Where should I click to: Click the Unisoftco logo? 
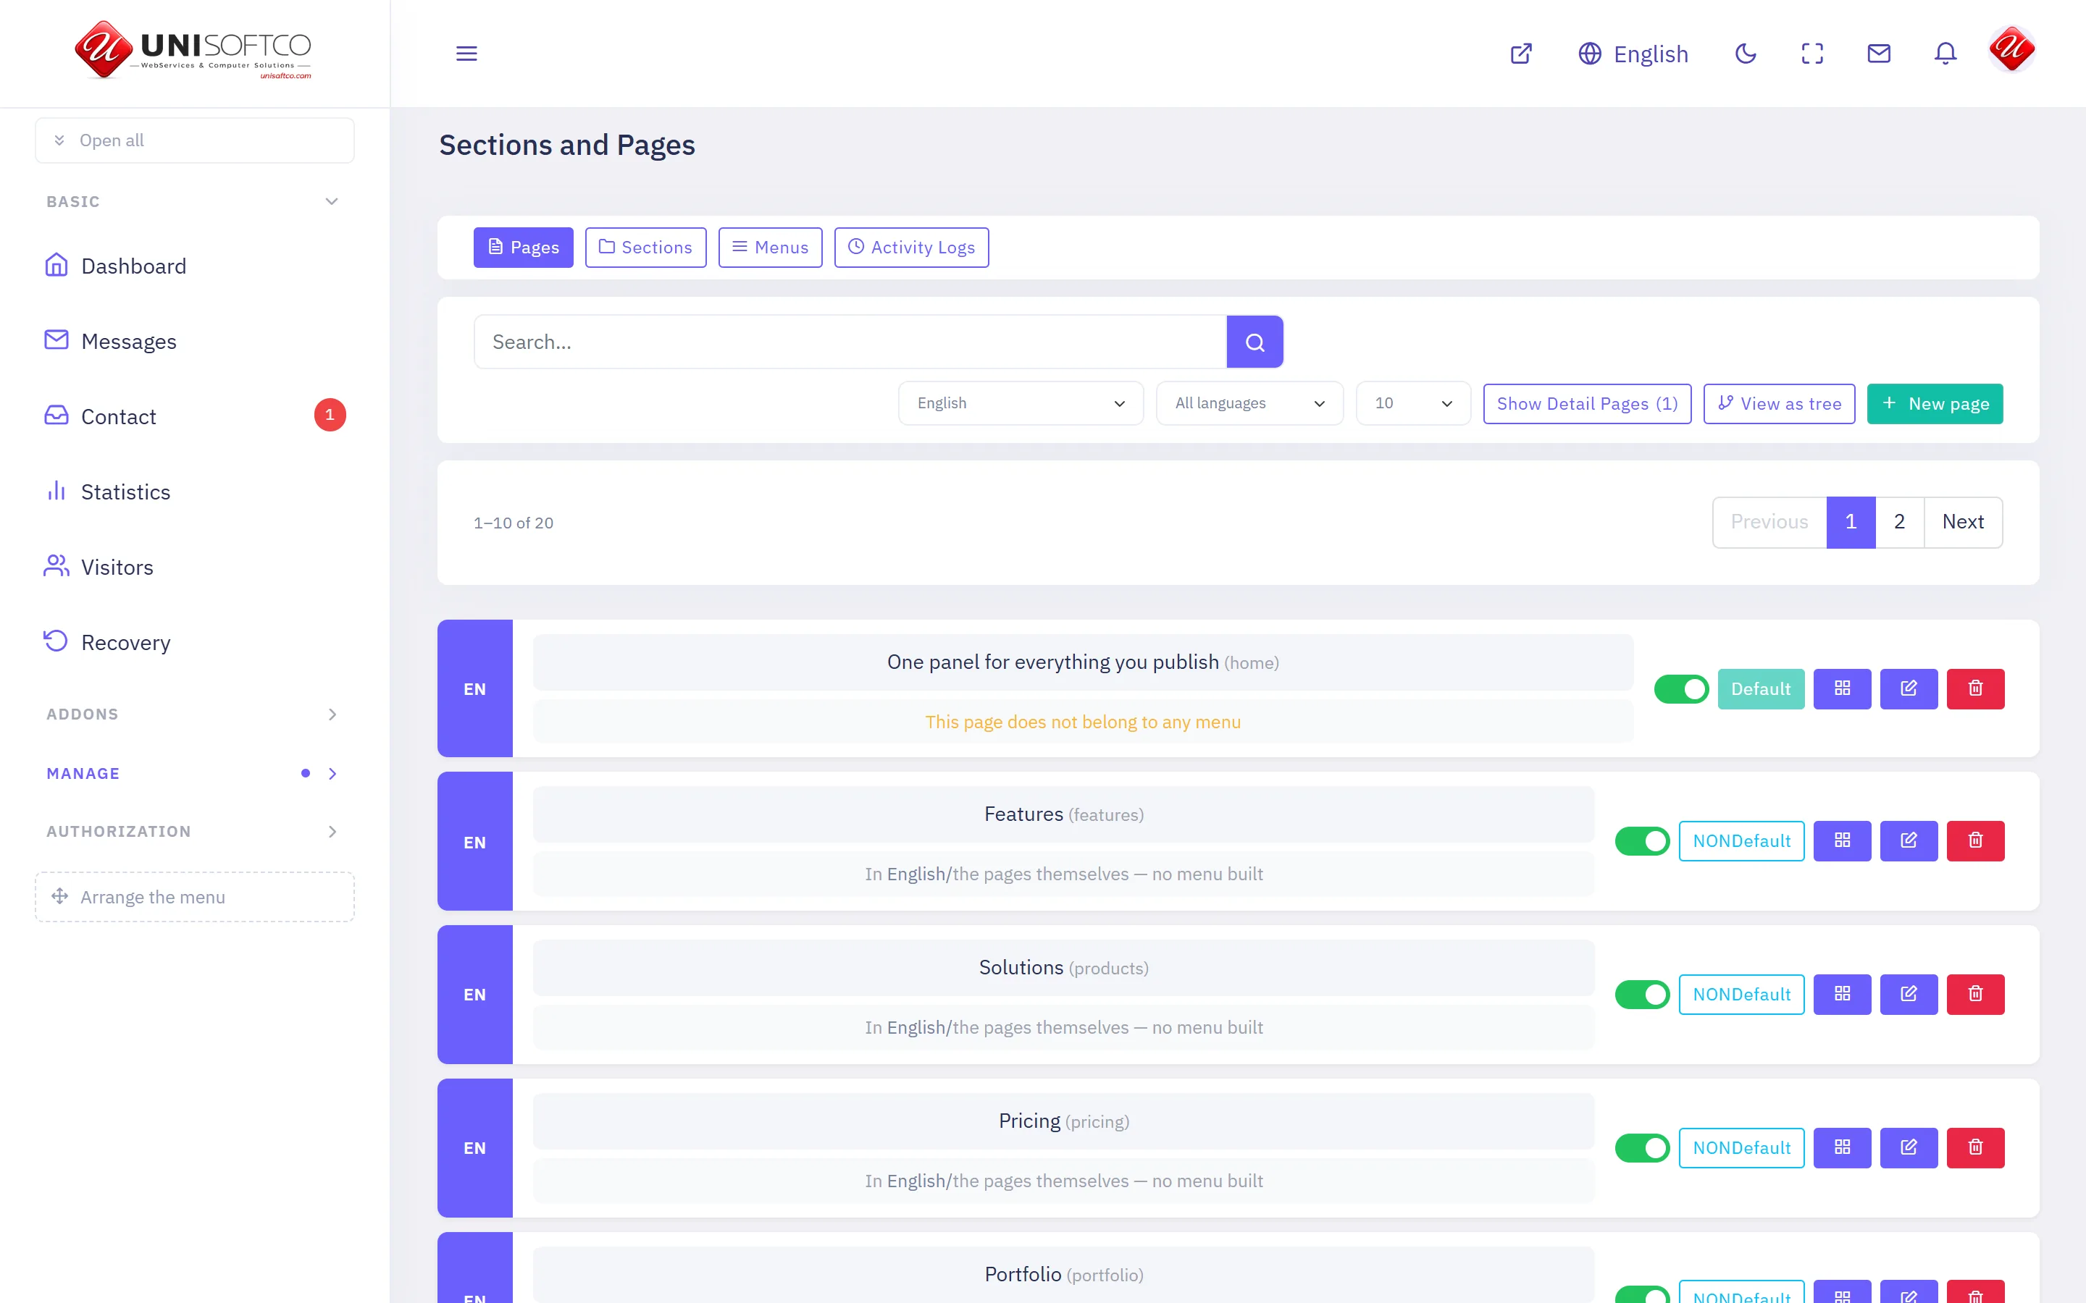pyautogui.click(x=193, y=50)
